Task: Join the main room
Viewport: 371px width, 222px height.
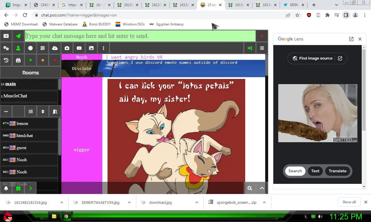Action: pyautogui.click(x=29, y=84)
